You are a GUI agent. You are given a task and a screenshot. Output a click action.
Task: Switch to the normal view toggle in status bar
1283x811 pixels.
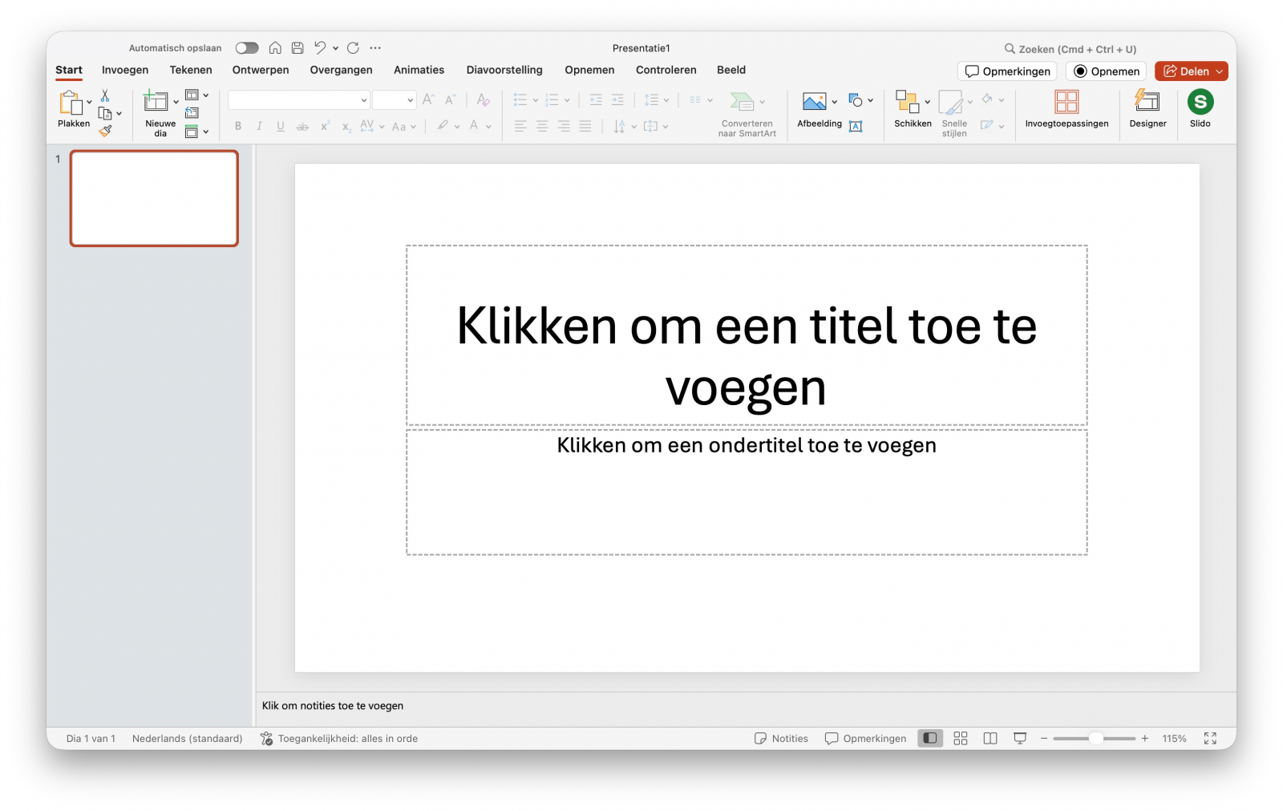tap(929, 738)
